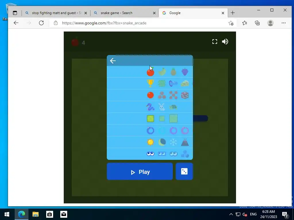294x220 pixels.
Task: Go back with the settings panel arrow
Action: (x=113, y=61)
